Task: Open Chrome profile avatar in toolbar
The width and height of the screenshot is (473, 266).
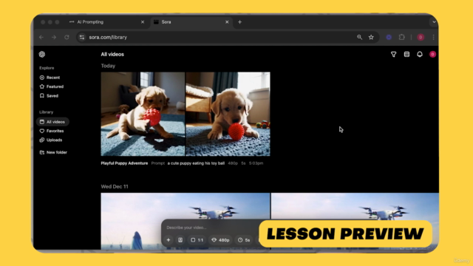Action: pyautogui.click(x=421, y=38)
